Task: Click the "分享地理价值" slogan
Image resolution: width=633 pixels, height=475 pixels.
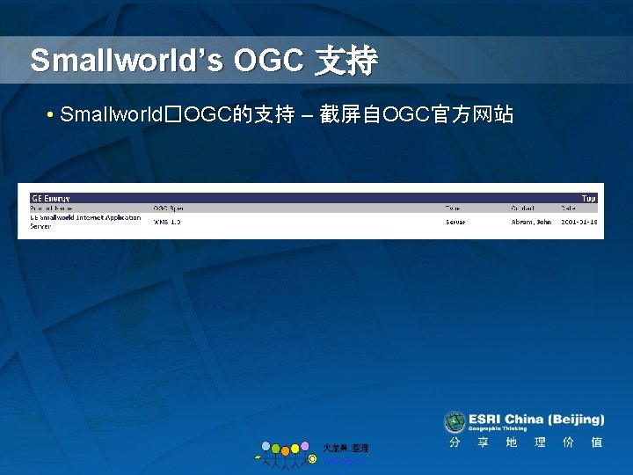Action: (x=526, y=442)
